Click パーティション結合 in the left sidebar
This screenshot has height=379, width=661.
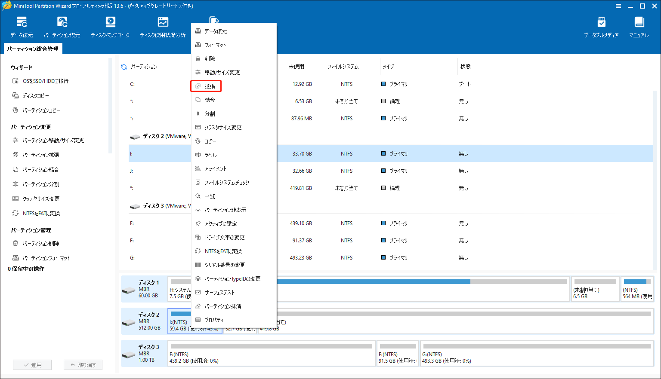[36, 169]
